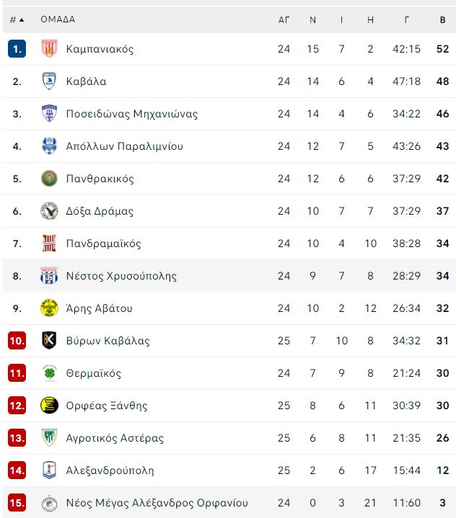
Task: Open the Ποσειδώνας Μηχανιώνας crest icon
Action: pyautogui.click(x=49, y=113)
